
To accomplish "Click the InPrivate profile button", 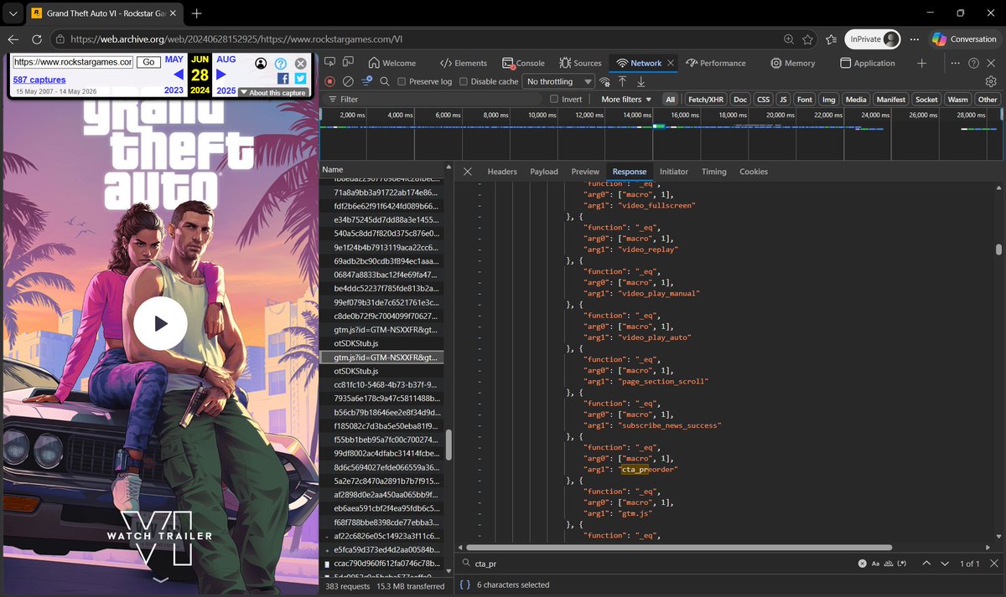I will click(x=873, y=39).
